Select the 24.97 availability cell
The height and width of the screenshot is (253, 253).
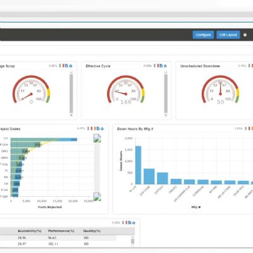point(22,244)
